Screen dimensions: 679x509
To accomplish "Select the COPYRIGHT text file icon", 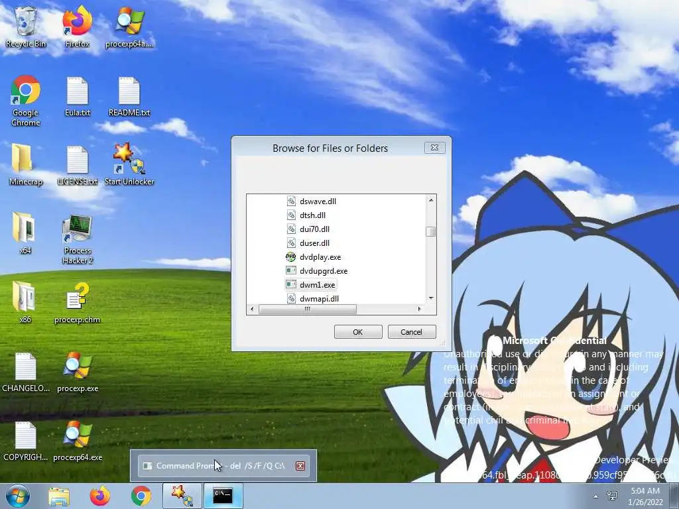I will coord(26,440).
